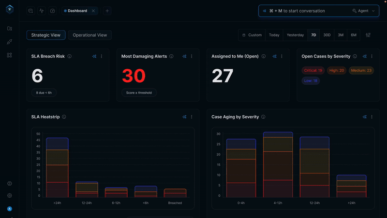Open the Agent mode dropdown

click(x=363, y=11)
